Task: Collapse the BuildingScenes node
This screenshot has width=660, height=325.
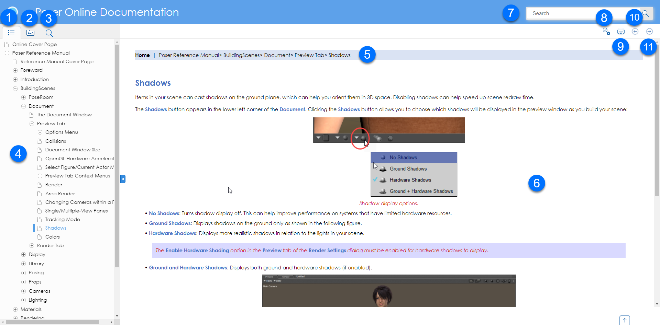Action: (x=15, y=89)
